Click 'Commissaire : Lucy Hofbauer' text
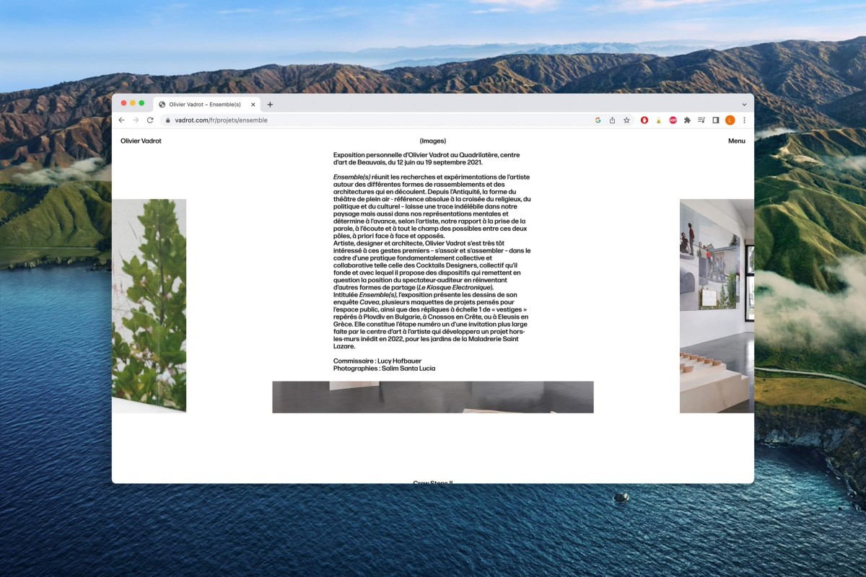 (x=377, y=361)
